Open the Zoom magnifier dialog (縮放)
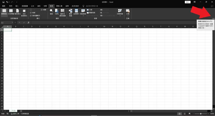The image size is (215, 116). click(x=51, y=12)
